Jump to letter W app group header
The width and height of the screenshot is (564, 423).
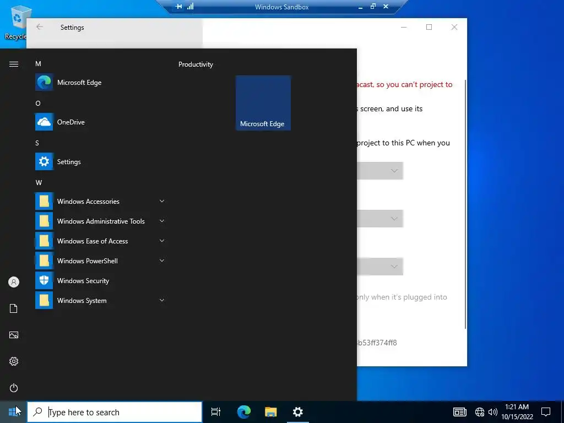pos(39,182)
